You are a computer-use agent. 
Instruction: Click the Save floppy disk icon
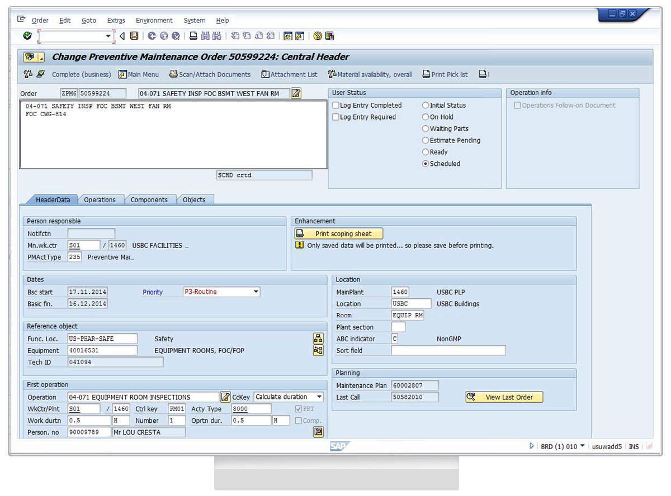click(134, 36)
